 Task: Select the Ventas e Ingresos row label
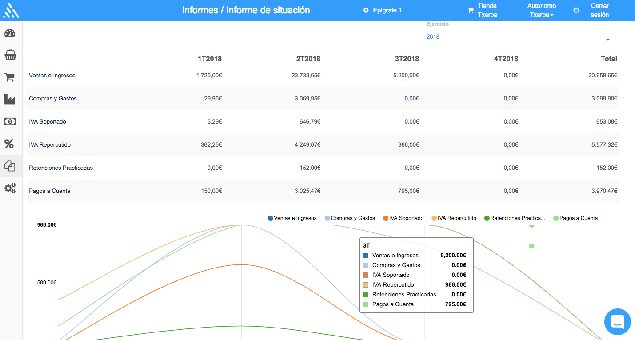(x=52, y=76)
